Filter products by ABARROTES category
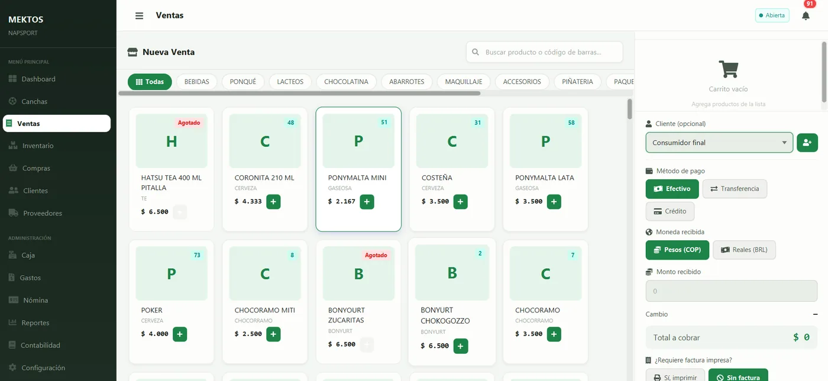The image size is (828, 381). [407, 82]
